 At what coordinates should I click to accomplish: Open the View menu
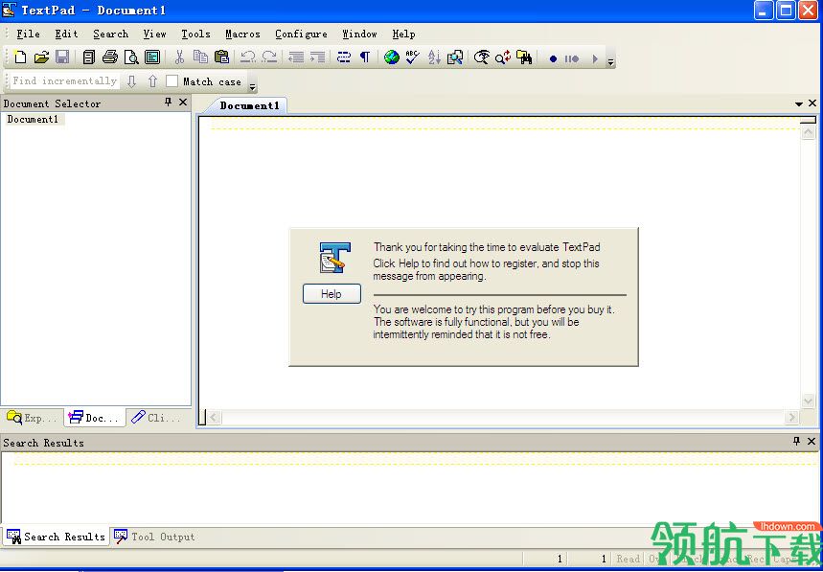click(x=155, y=34)
